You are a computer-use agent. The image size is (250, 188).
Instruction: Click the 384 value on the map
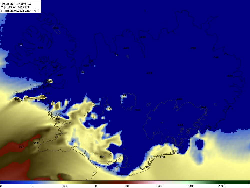102,157
